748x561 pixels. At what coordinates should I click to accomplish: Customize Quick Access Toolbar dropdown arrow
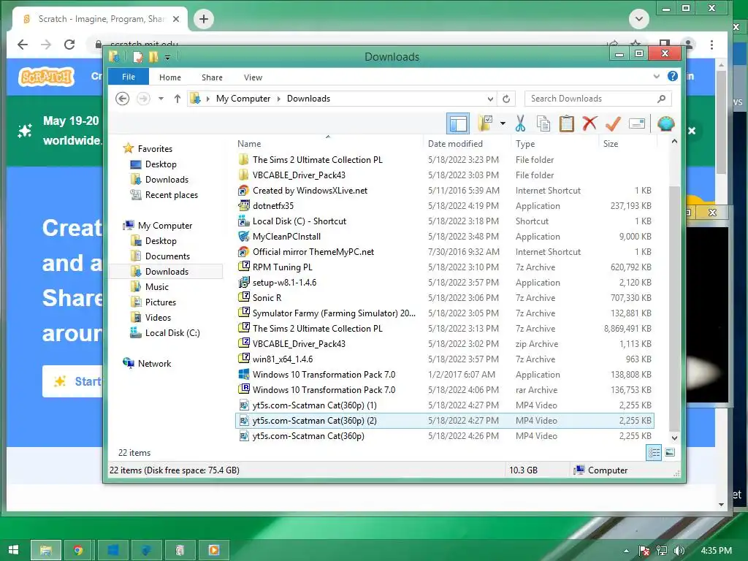[x=167, y=57]
